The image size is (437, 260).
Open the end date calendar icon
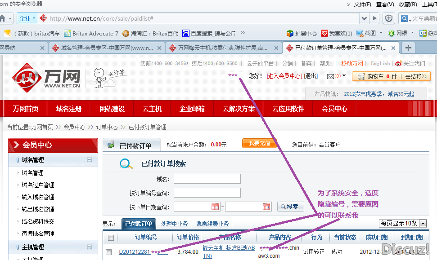[266, 207]
